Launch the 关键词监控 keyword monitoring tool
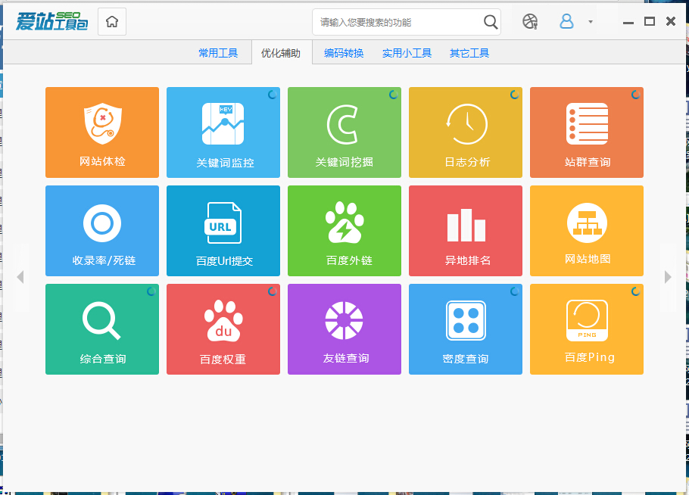The width and height of the screenshot is (689, 495). (x=223, y=132)
